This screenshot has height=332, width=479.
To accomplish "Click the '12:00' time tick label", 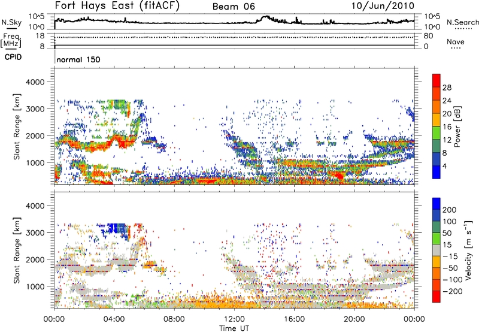I will [234, 319].
